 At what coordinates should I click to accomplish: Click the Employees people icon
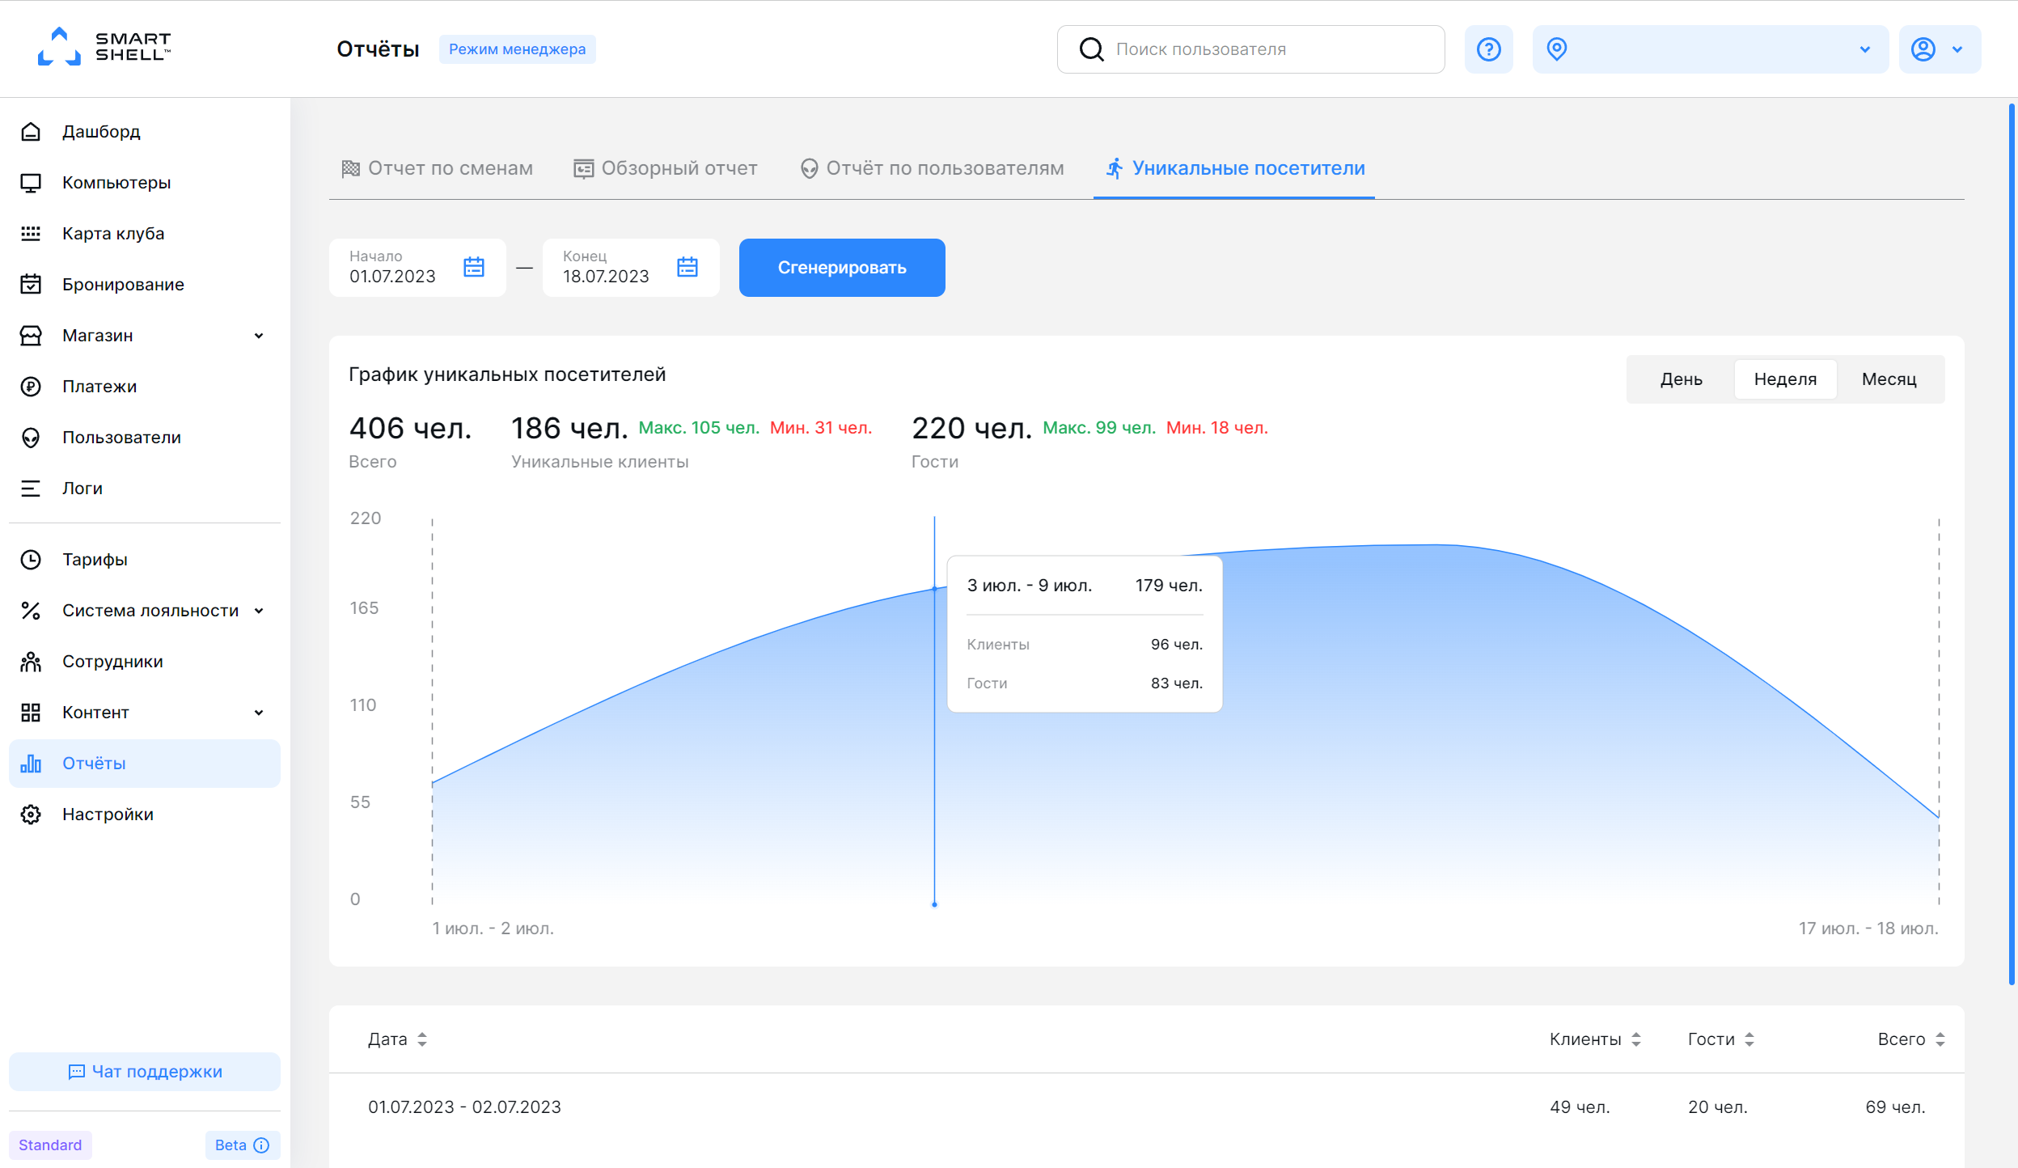click(x=31, y=662)
